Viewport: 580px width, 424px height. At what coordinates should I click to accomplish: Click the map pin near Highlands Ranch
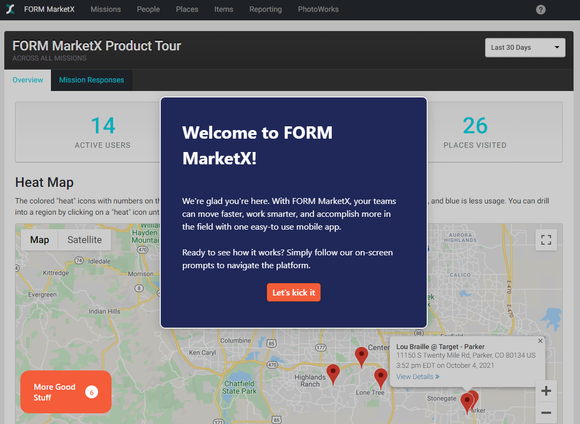[x=333, y=374]
